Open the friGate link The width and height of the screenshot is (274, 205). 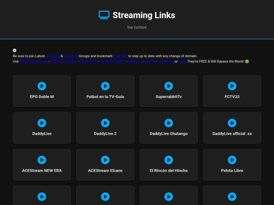150,61
